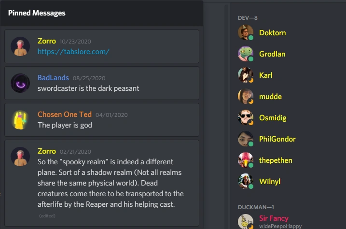Select member Wilnyl in the list

tap(287, 181)
